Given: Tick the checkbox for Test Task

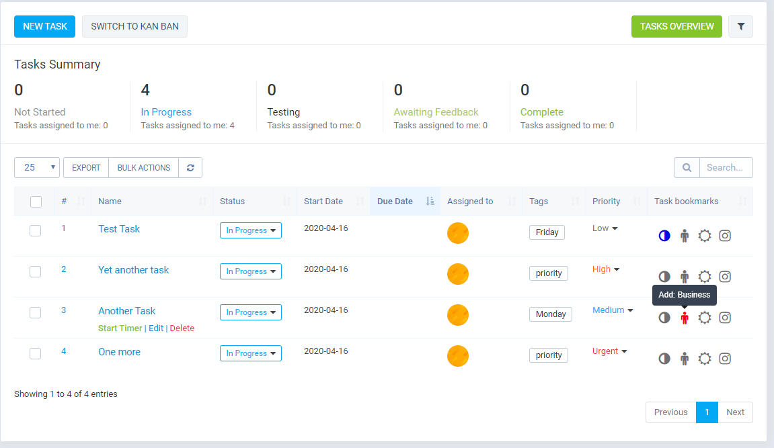Looking at the screenshot, I should (x=36, y=230).
